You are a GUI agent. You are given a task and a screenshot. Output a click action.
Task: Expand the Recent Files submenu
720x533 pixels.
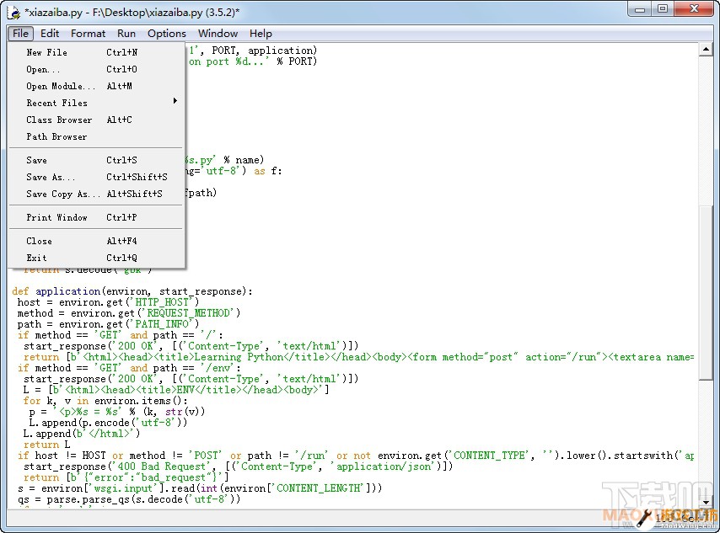coord(96,103)
